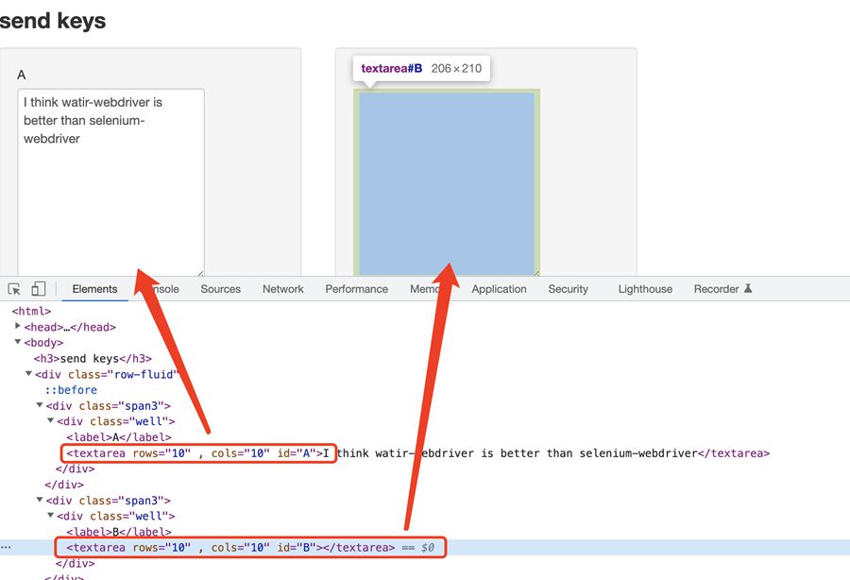Screen dimensions: 850x580
Task: Click the resize handle of highlighted textarea B
Action: pyautogui.click(x=535, y=273)
